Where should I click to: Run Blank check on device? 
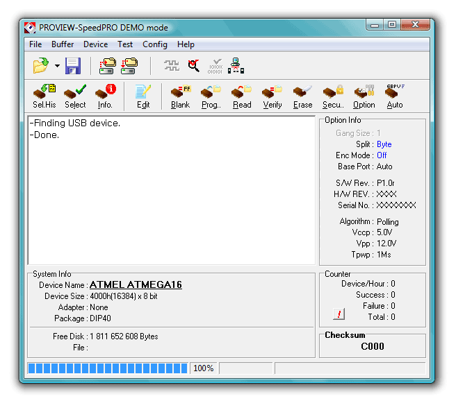(x=180, y=96)
